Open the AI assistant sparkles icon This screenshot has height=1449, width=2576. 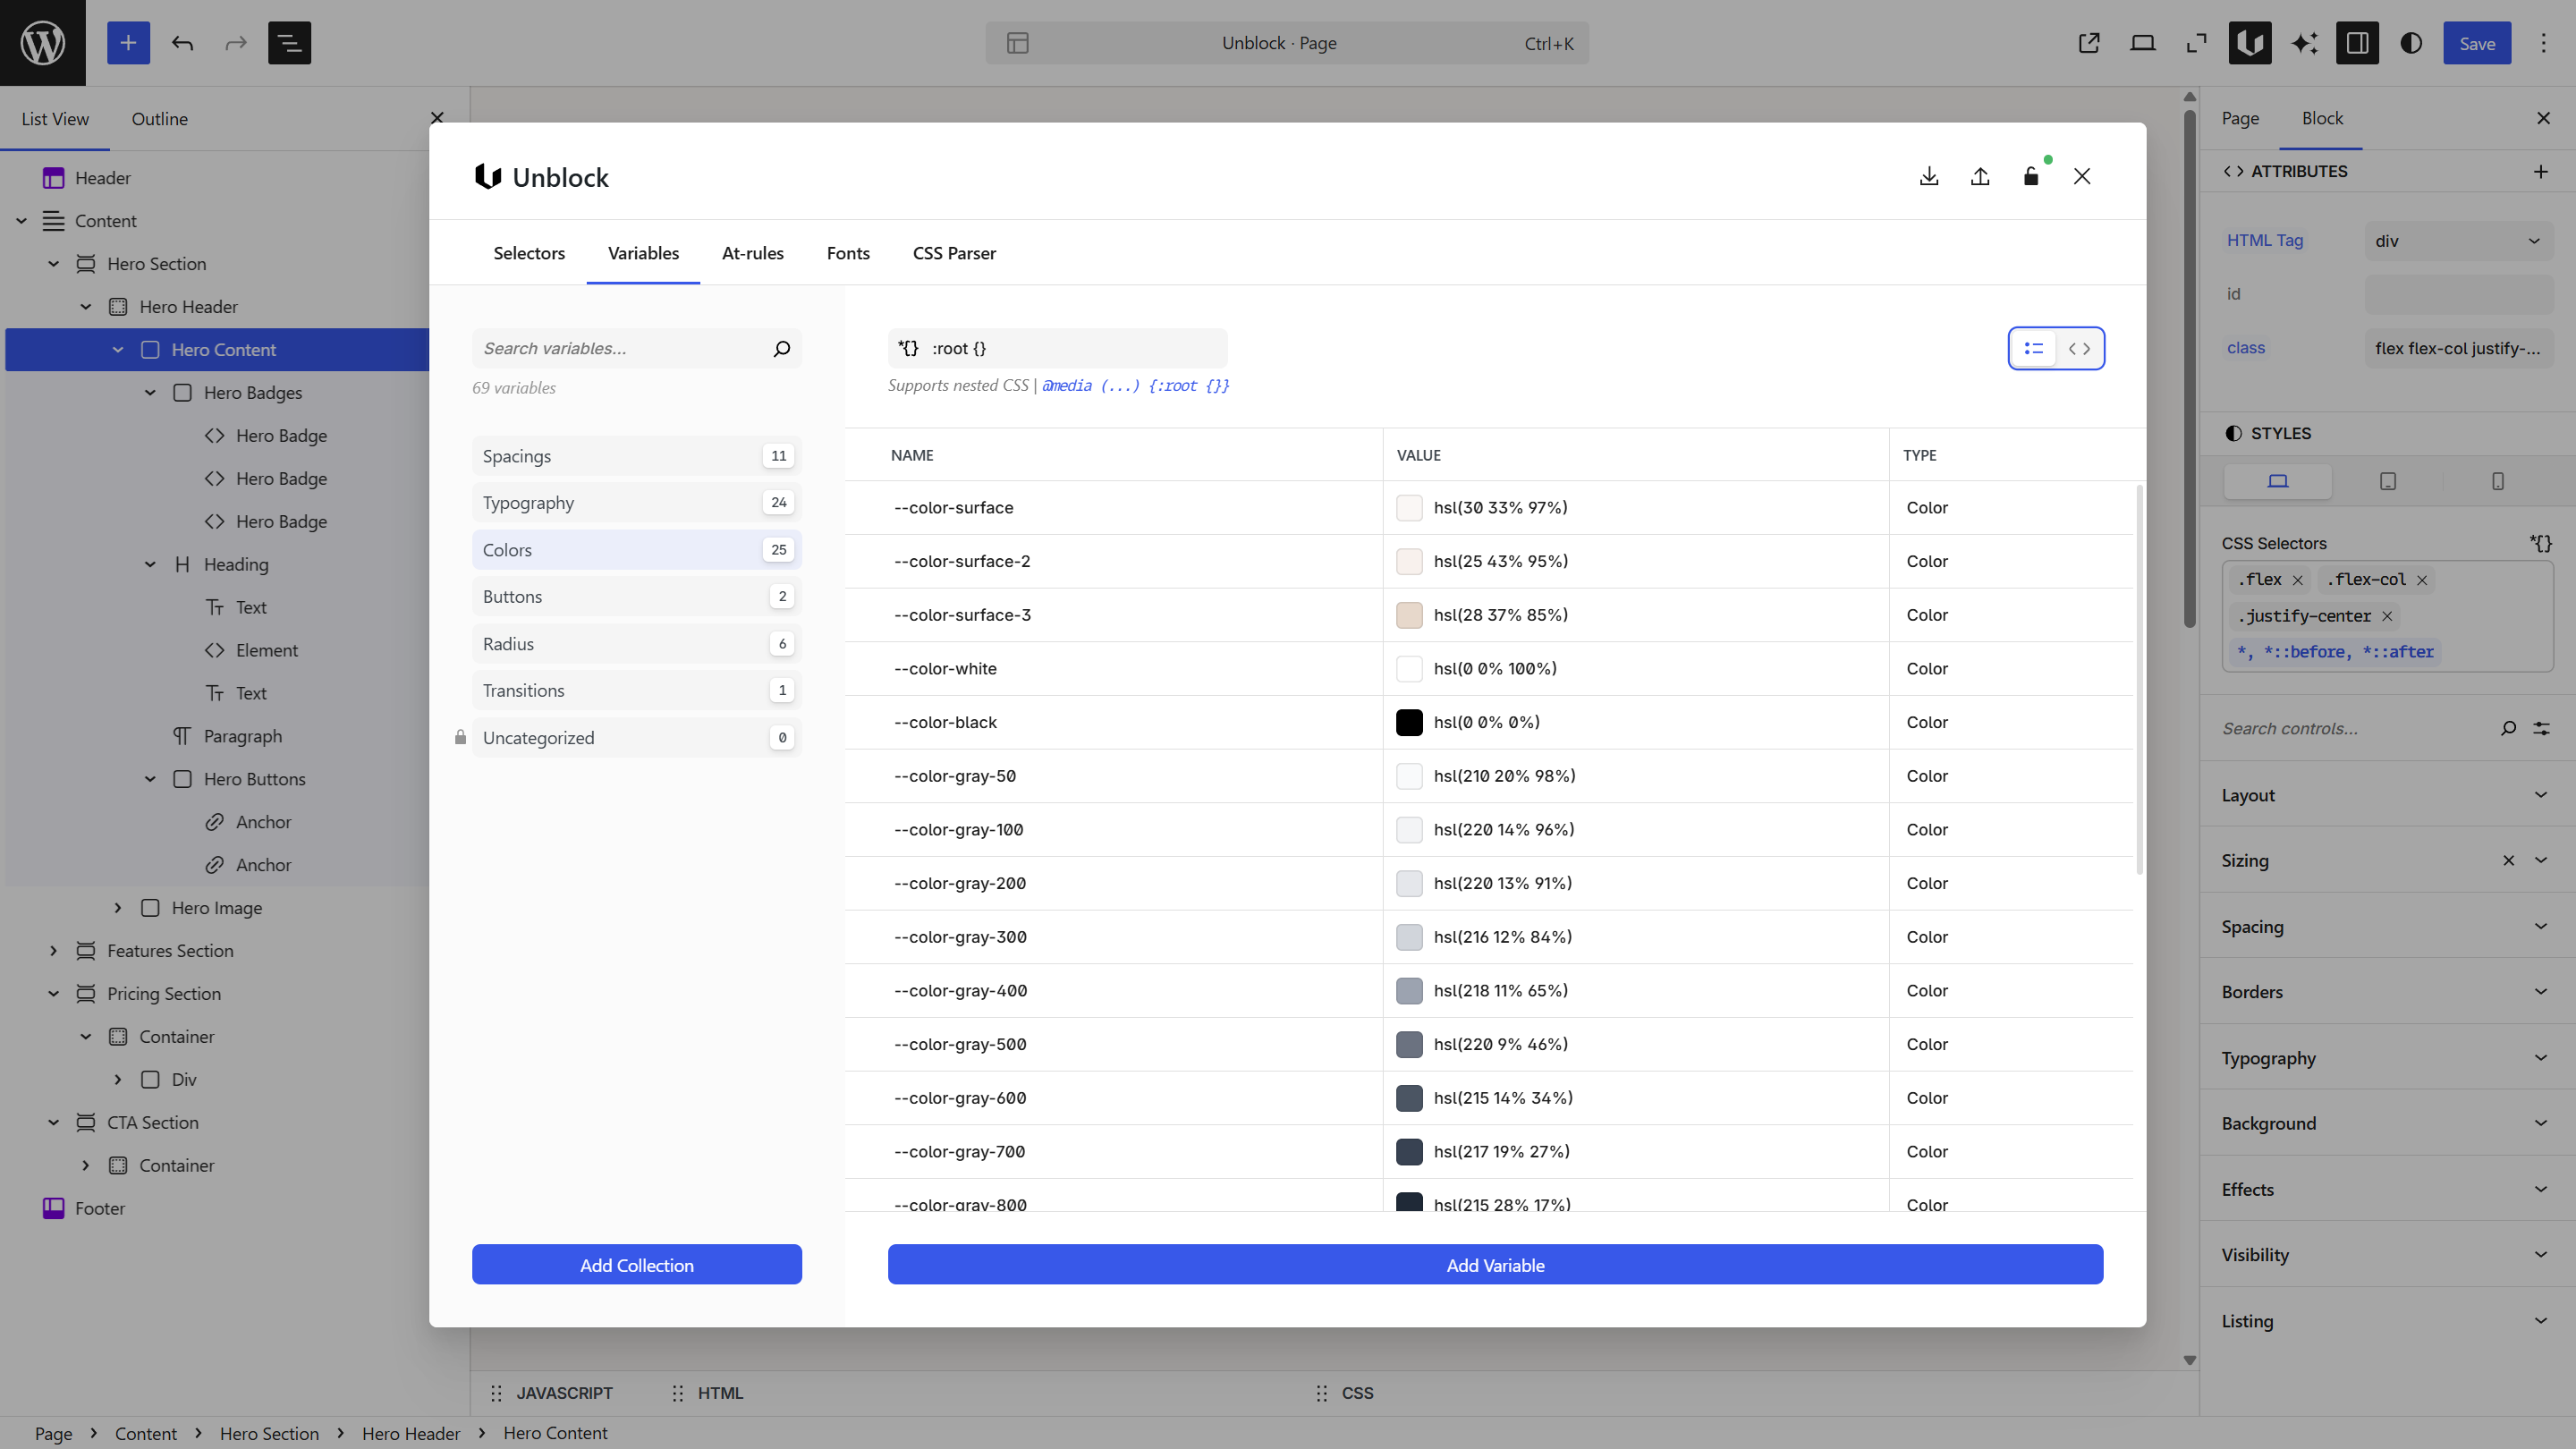(2304, 43)
